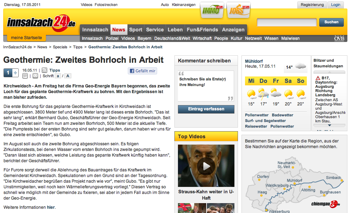Click the chiemgau24.de logo on map
Image resolution: width=352 pixels, height=213 pixels.
[x=326, y=204]
